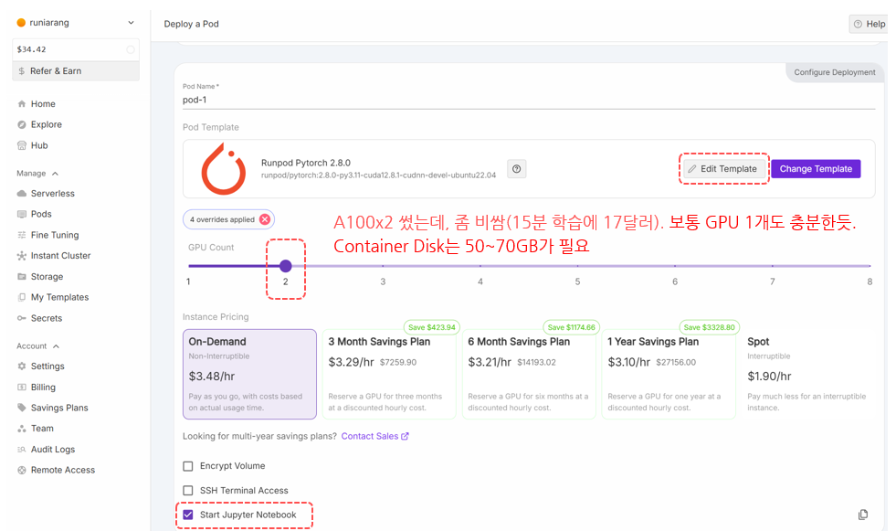Click the Pod Name input field
The image size is (896, 531).
coord(529,100)
